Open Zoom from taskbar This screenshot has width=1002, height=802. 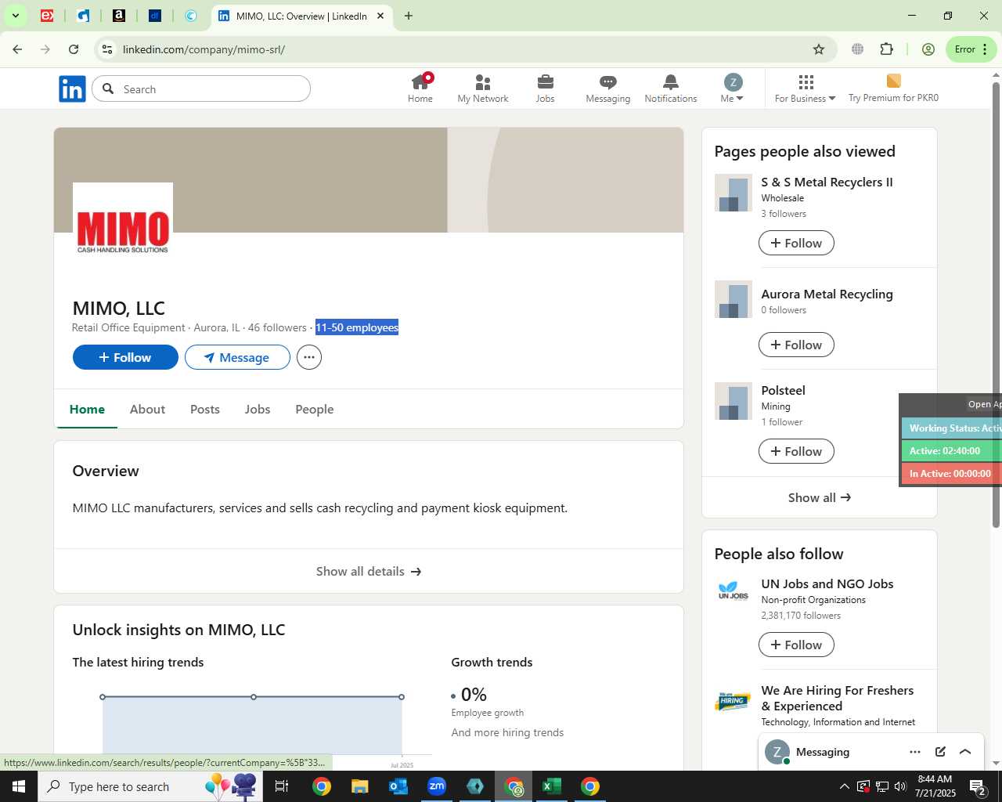pos(437,786)
